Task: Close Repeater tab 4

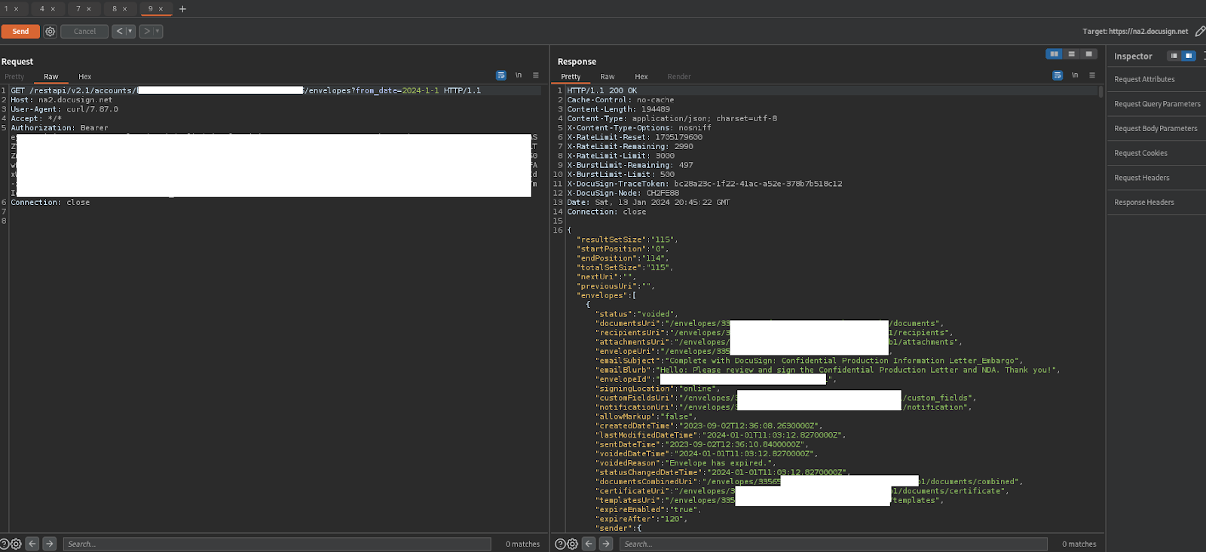Action: click(53, 9)
